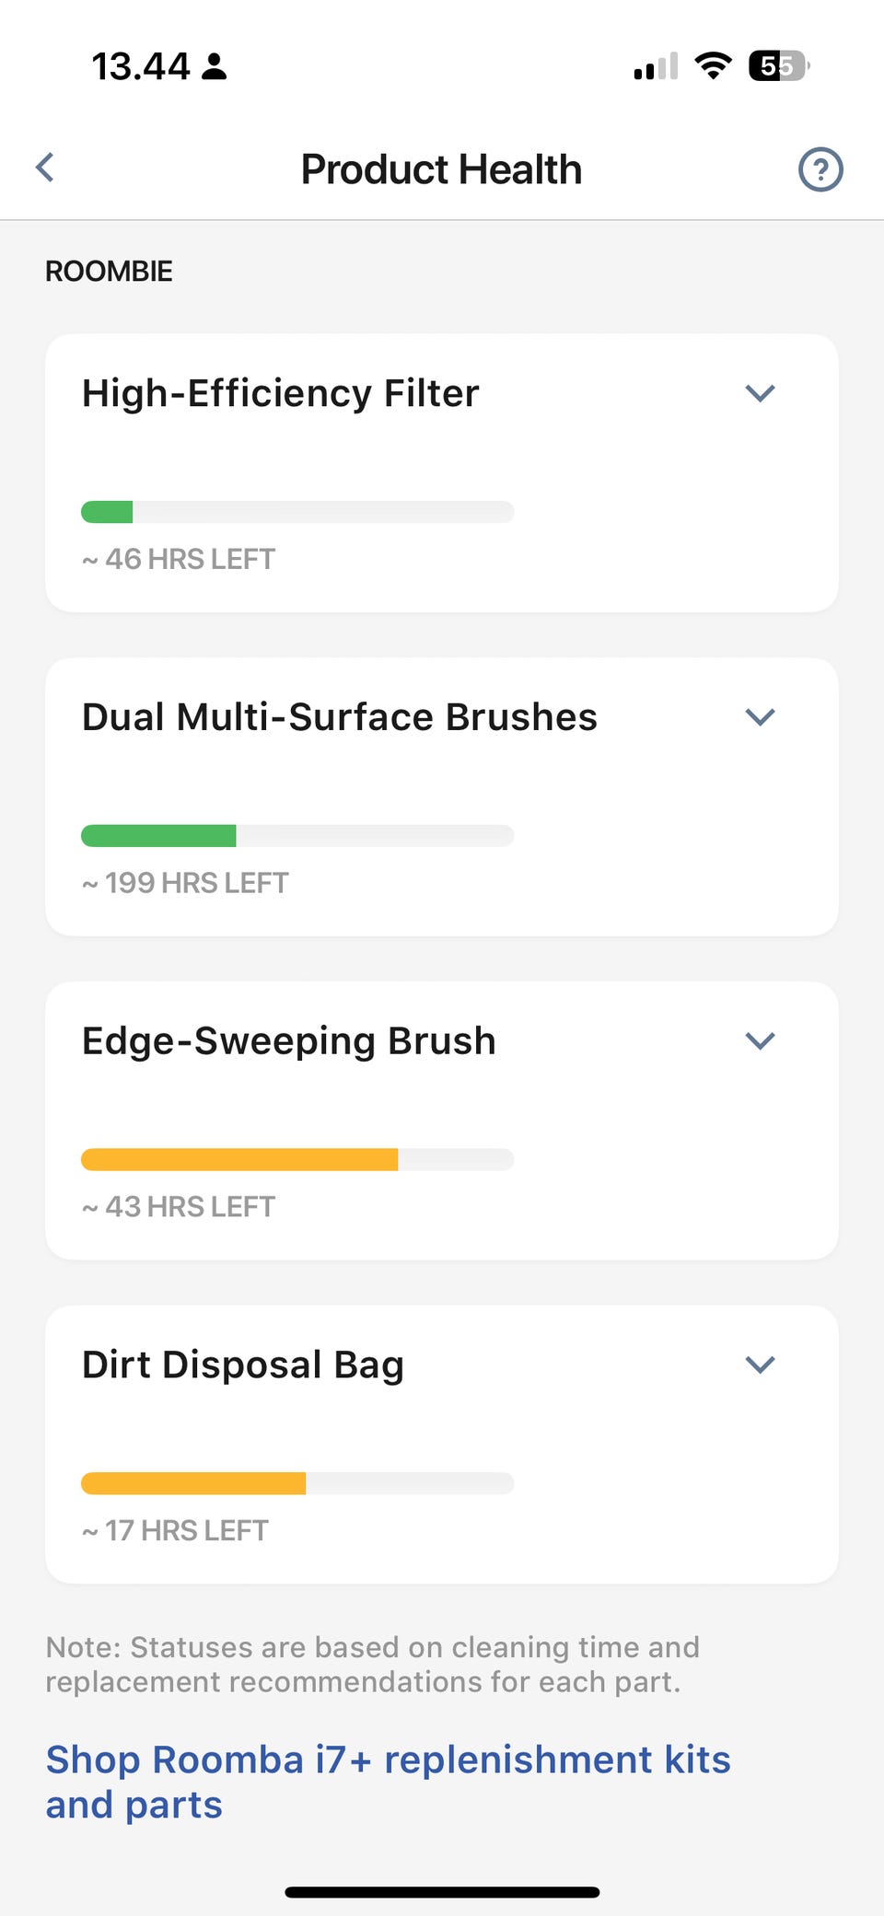Expand the Dual Multi-Surface Brushes chevron
The width and height of the screenshot is (884, 1916).
click(x=760, y=717)
